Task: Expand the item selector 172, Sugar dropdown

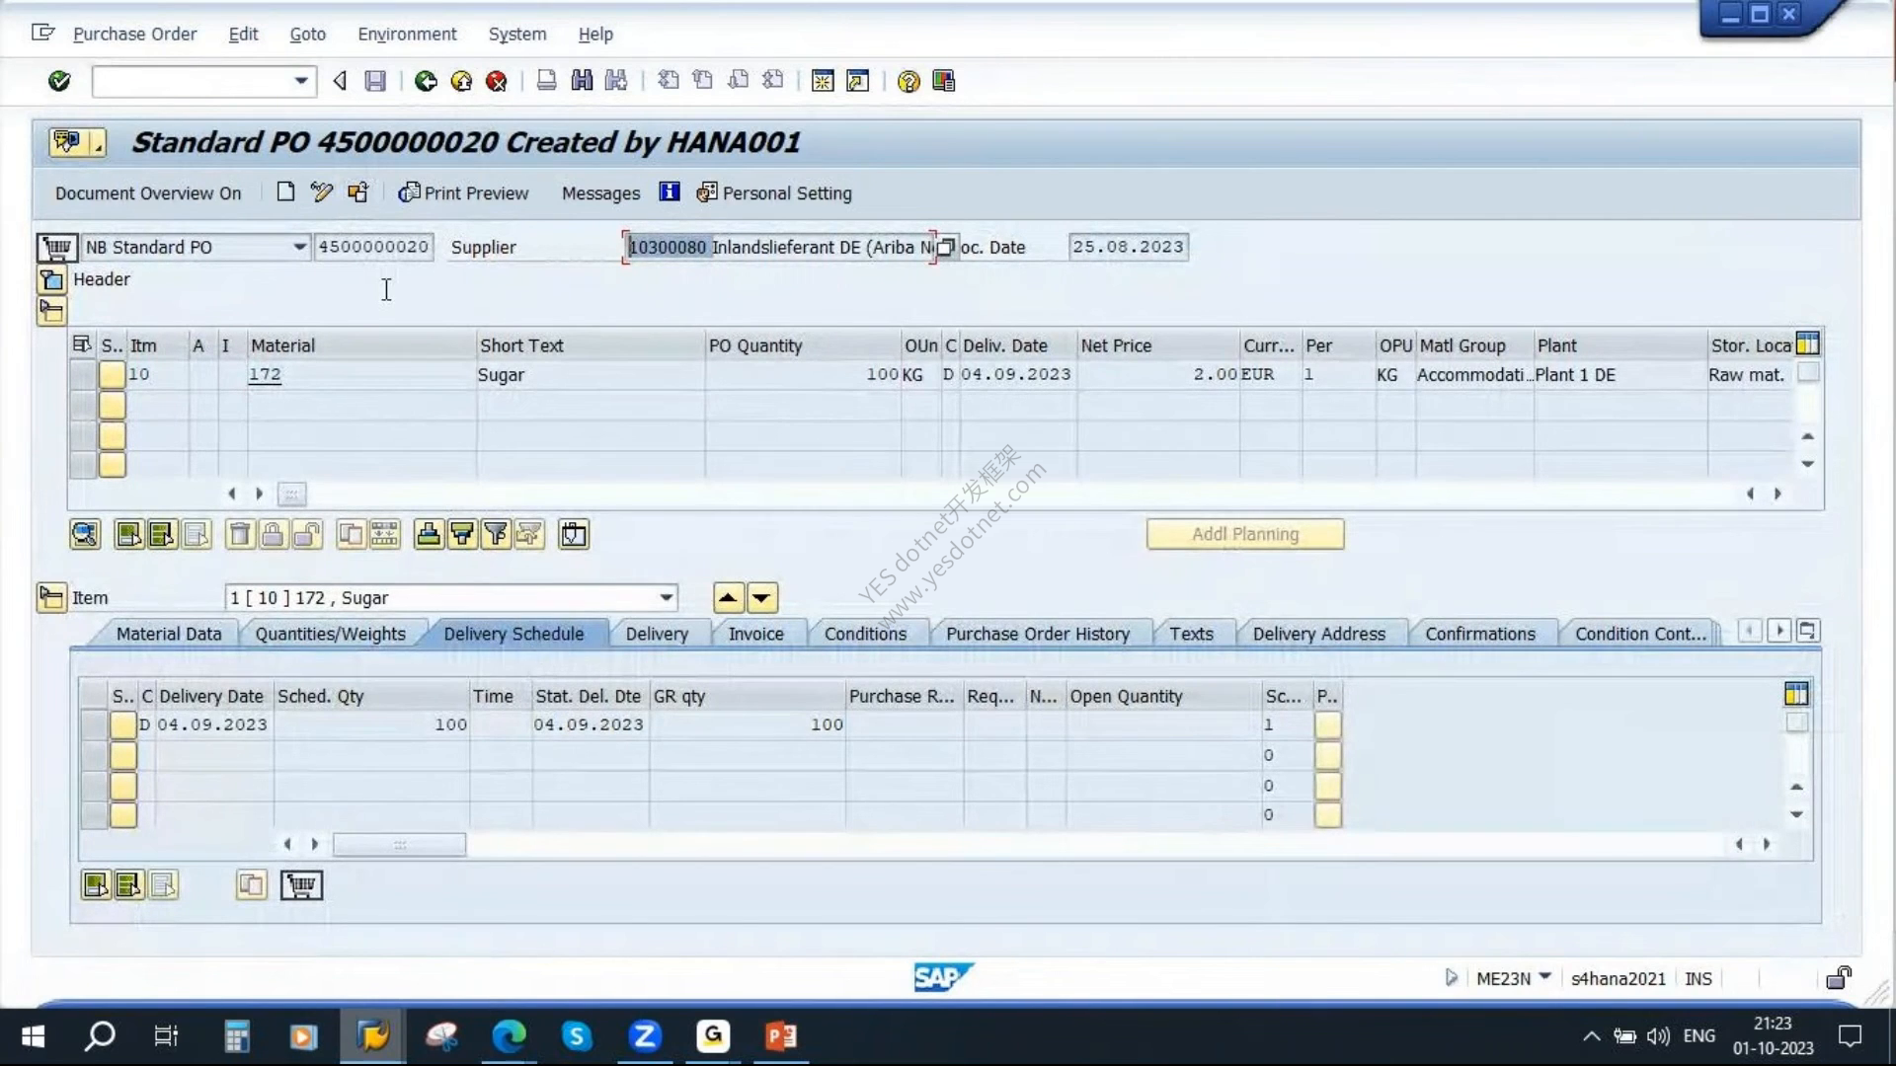Action: tap(667, 598)
